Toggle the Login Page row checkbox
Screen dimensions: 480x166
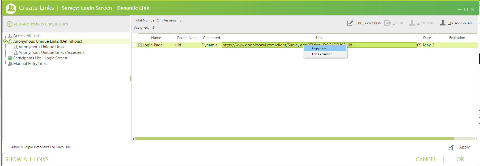(134, 45)
